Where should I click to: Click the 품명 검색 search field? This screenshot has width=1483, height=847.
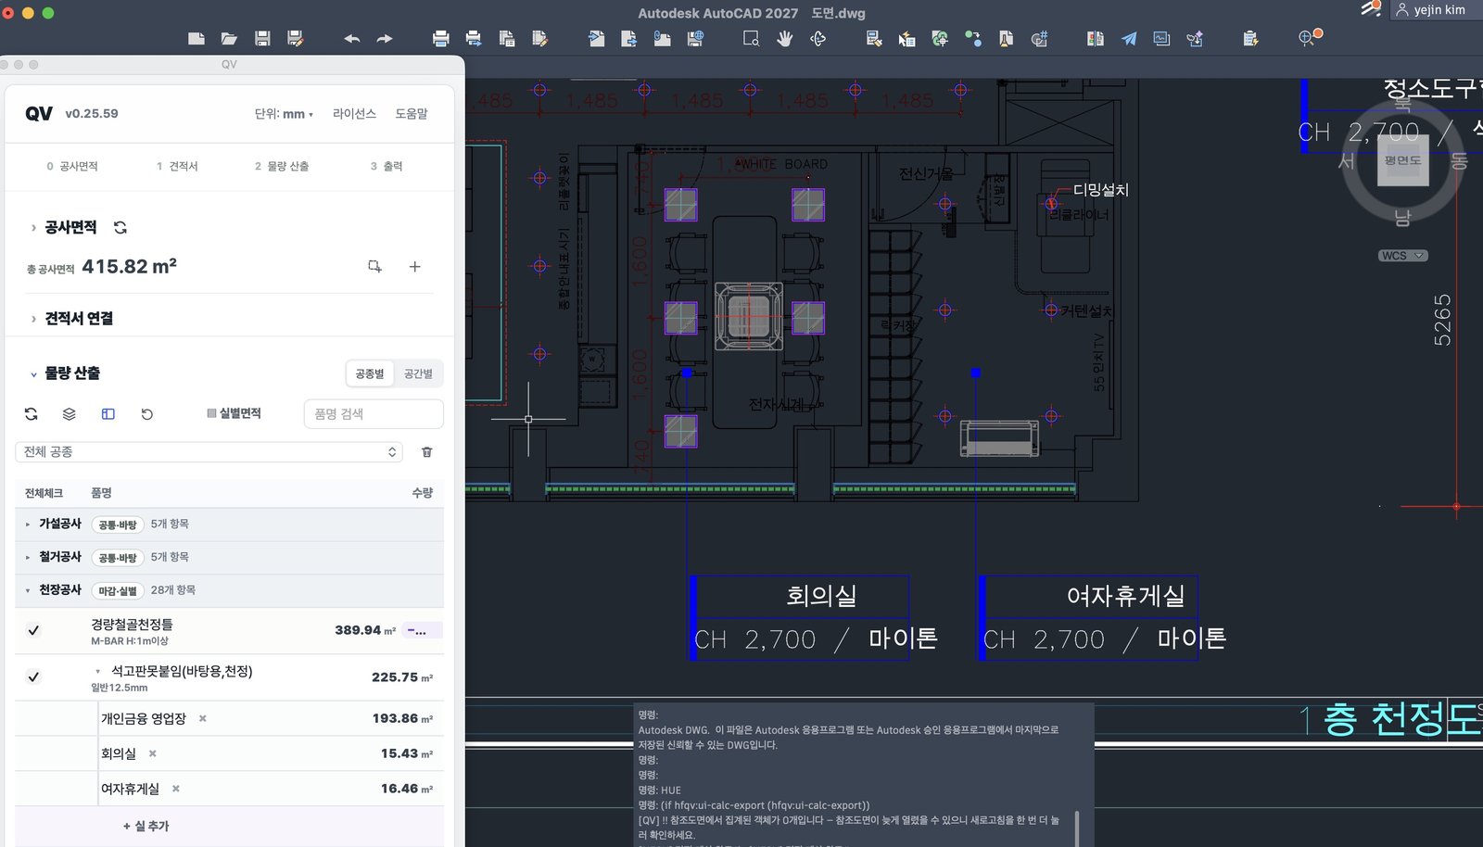(374, 414)
